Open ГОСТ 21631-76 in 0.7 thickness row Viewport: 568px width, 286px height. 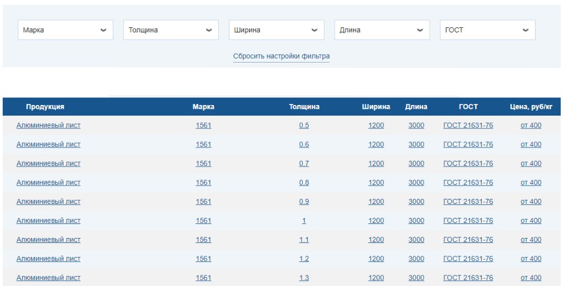468,164
